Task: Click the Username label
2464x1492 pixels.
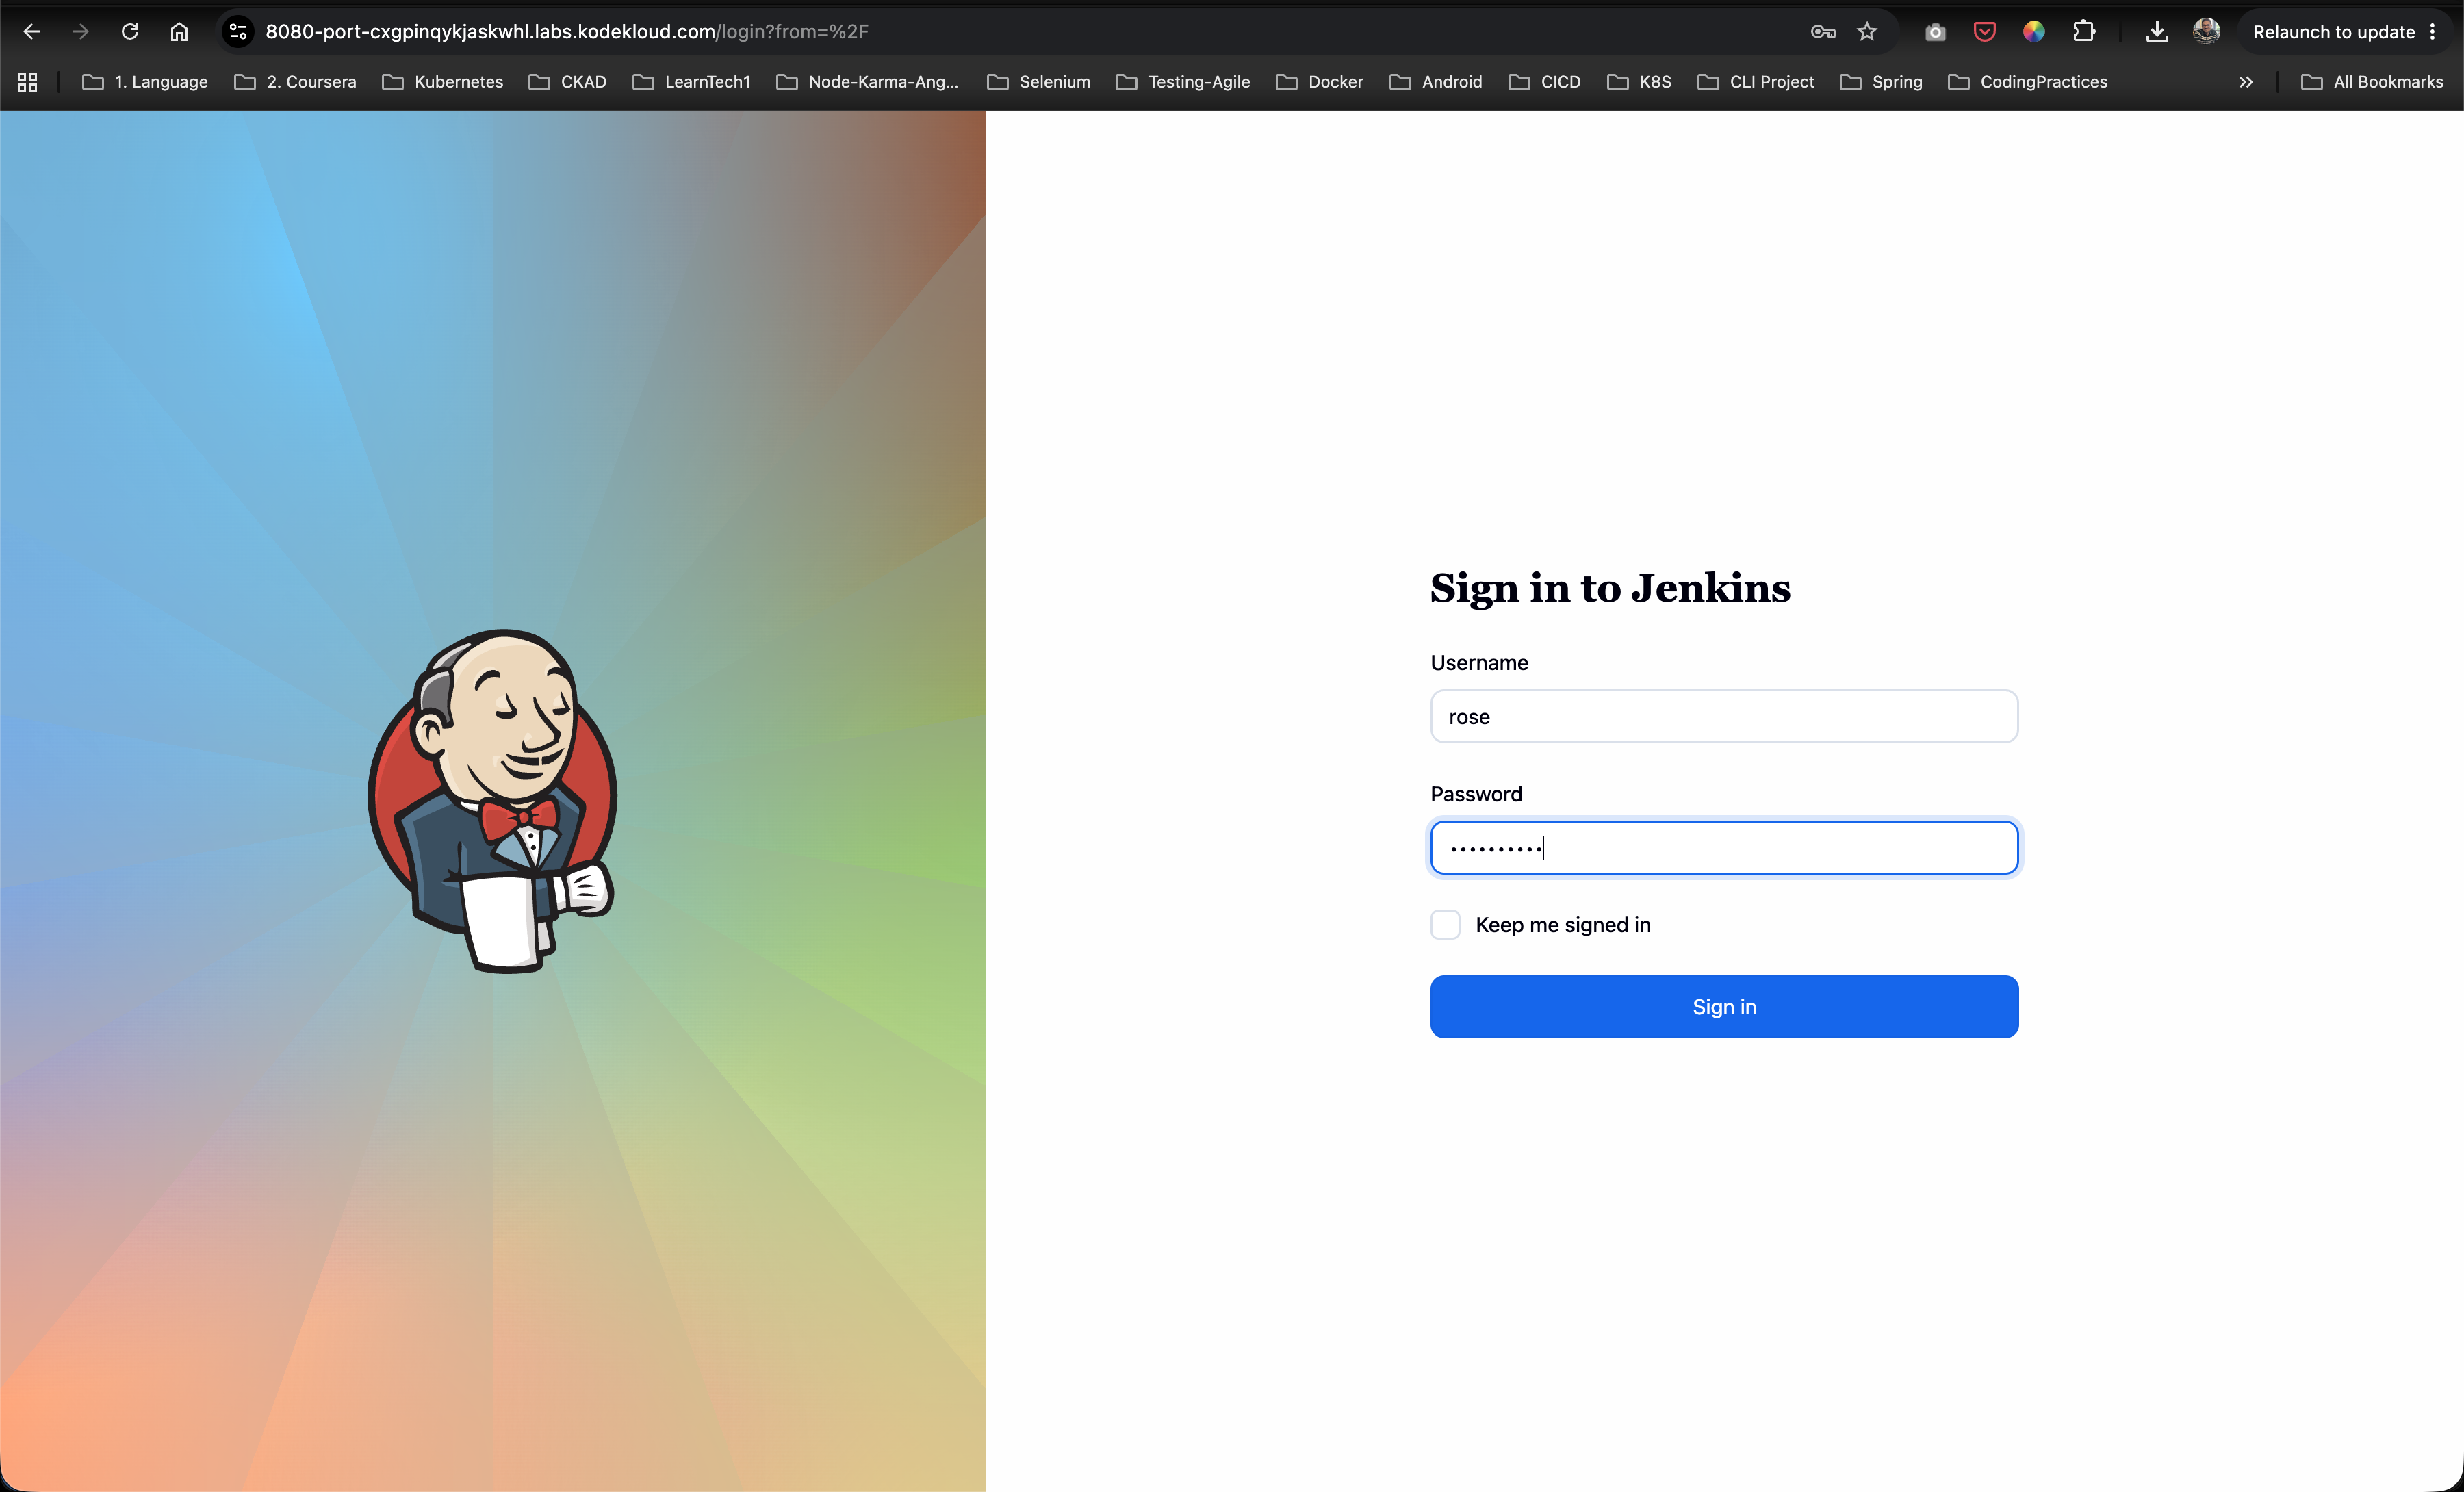Action: click(1479, 663)
